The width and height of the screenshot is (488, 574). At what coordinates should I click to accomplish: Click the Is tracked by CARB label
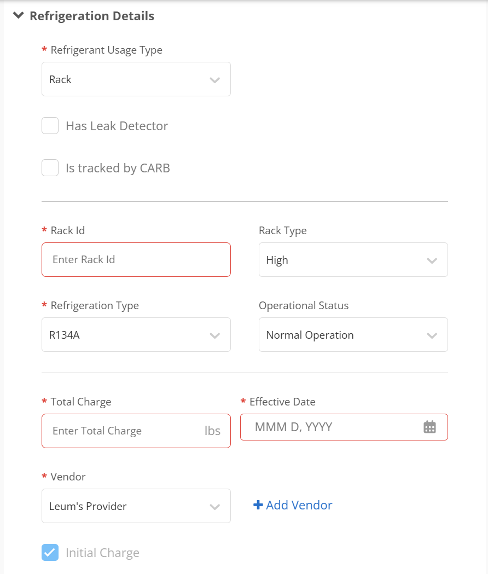point(118,168)
